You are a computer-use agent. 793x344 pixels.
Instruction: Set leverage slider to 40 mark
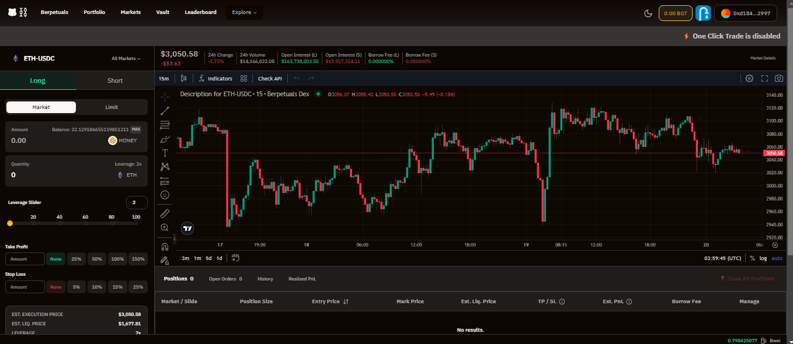60,223
